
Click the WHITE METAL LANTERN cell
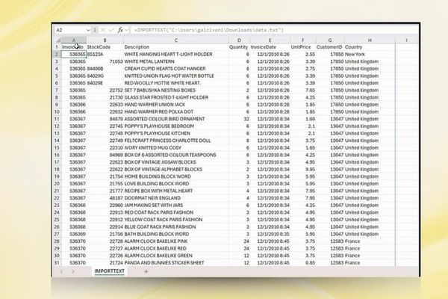(176, 61)
